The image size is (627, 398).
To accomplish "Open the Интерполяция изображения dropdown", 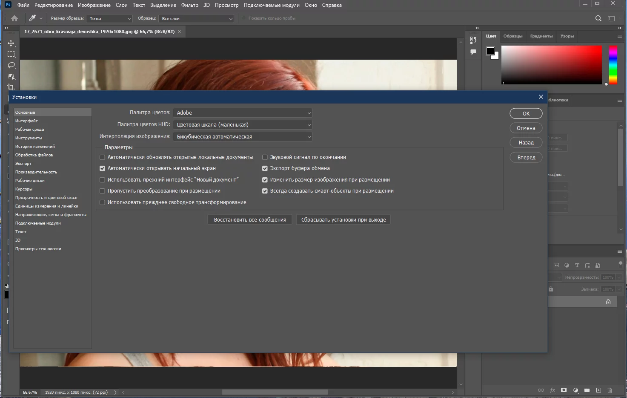I will pyautogui.click(x=243, y=136).
